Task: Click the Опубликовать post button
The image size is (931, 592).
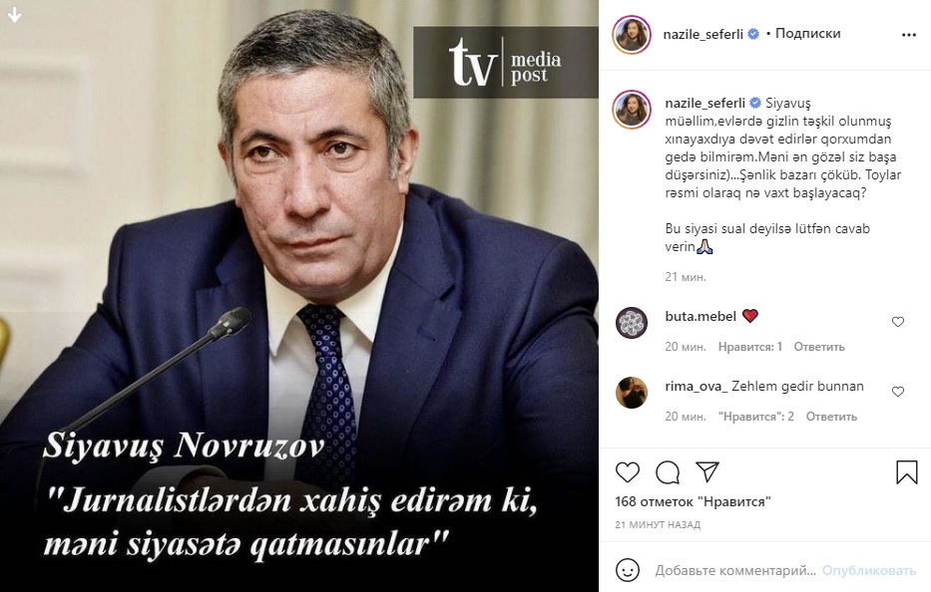Action: (869, 571)
